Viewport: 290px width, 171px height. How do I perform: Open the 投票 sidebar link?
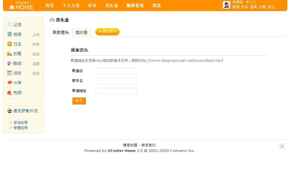[17, 54]
